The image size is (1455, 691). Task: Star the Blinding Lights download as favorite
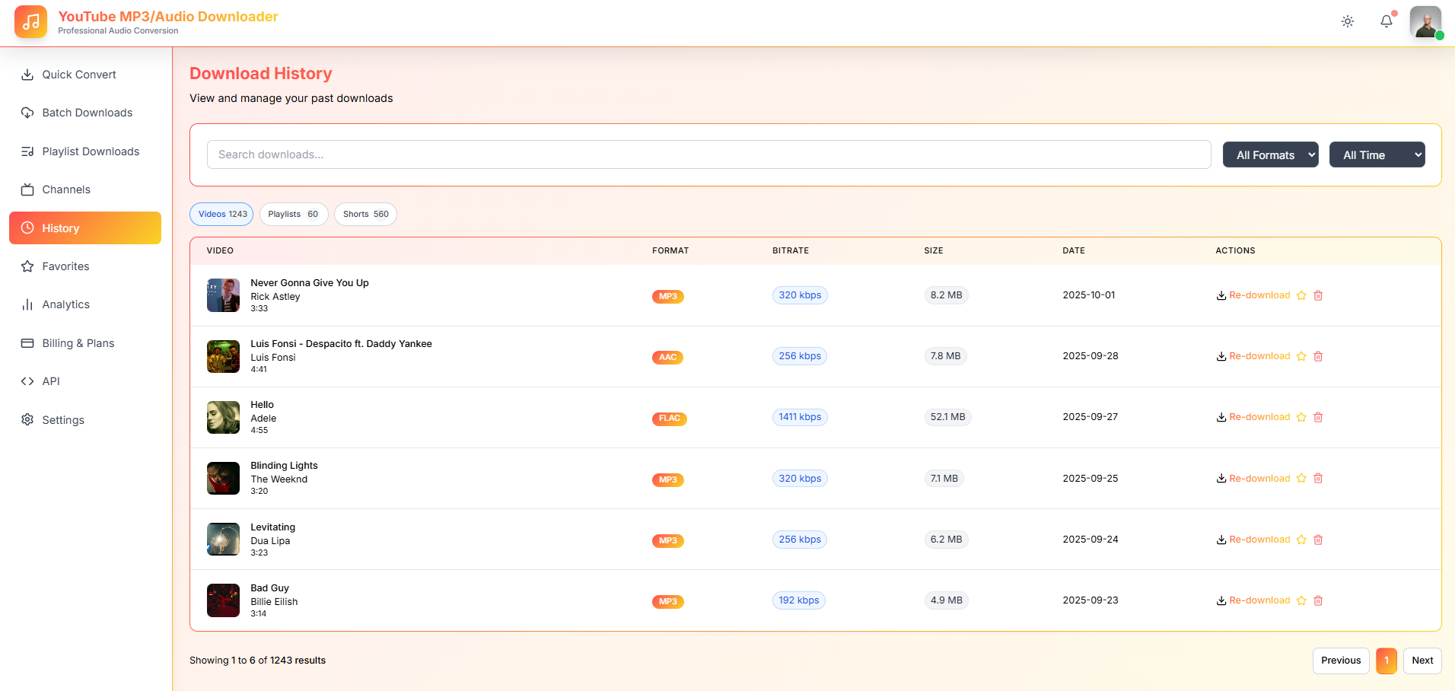[x=1301, y=479]
